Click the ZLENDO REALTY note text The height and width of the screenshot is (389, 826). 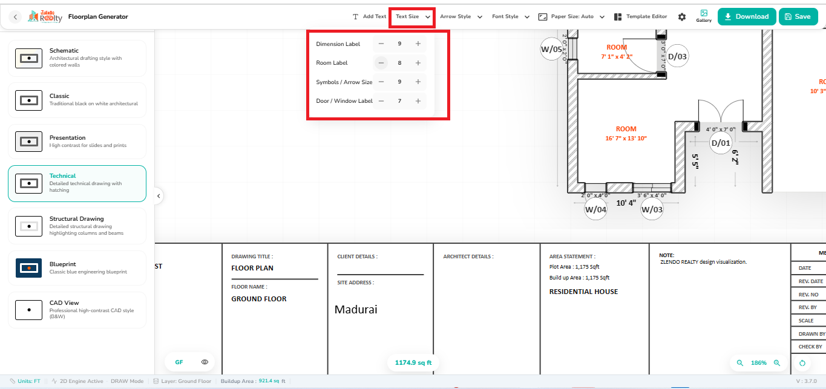tap(703, 262)
